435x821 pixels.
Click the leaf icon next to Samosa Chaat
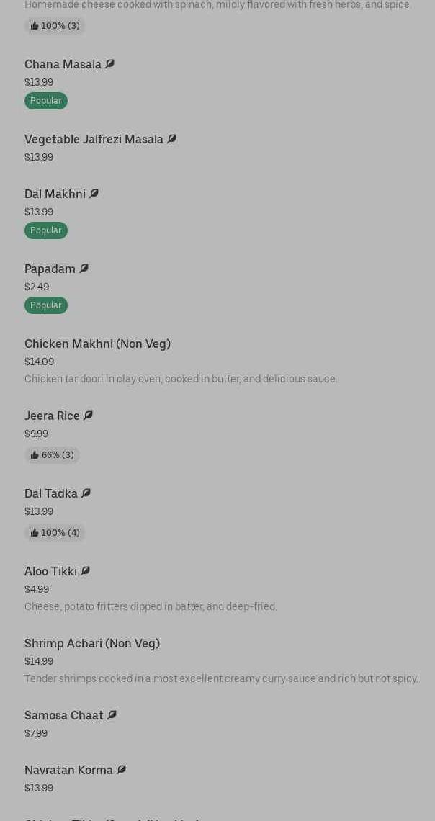pos(112,715)
